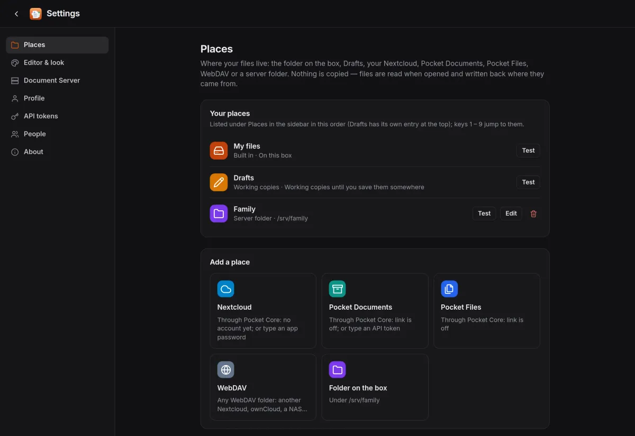Screen dimensions: 635x436
Task: Test the My files place
Action: (x=528, y=151)
